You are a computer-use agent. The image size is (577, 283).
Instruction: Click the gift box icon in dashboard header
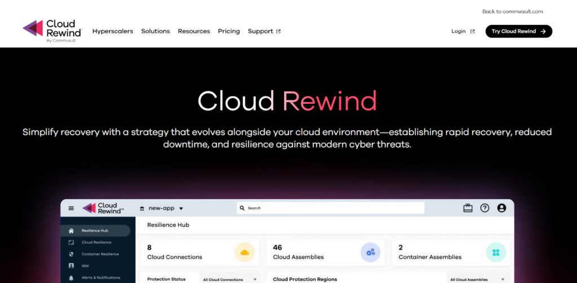point(468,208)
